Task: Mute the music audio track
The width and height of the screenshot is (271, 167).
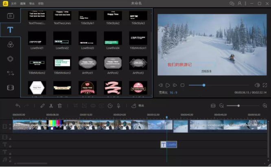Action: pyautogui.click(x=10, y=158)
